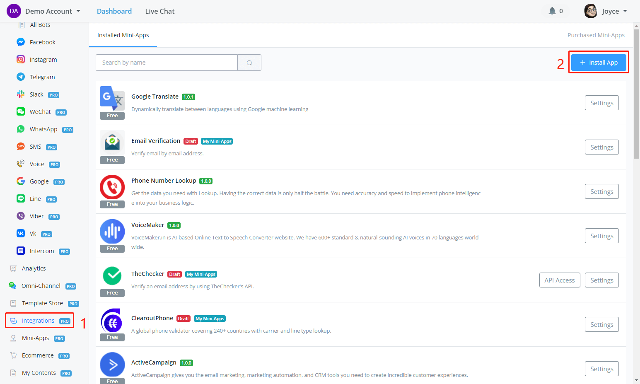Click the Joyce profile avatar
The image size is (640, 384).
pyautogui.click(x=591, y=11)
